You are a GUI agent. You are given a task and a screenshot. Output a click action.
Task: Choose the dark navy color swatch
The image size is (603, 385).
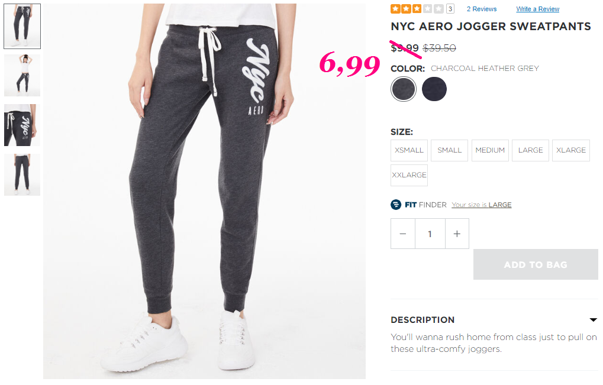[434, 89]
